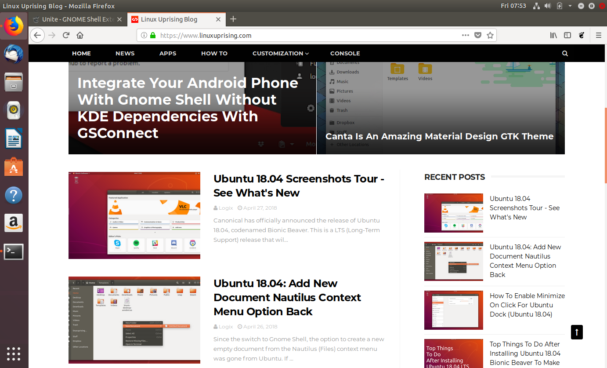Open Terminal from the dock
This screenshot has height=368, width=607.
pos(14,251)
